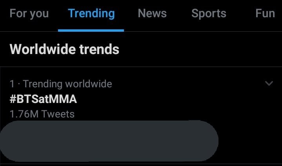Go to the Sports tab
Viewport: 282px width, 166px height.
[x=209, y=14]
